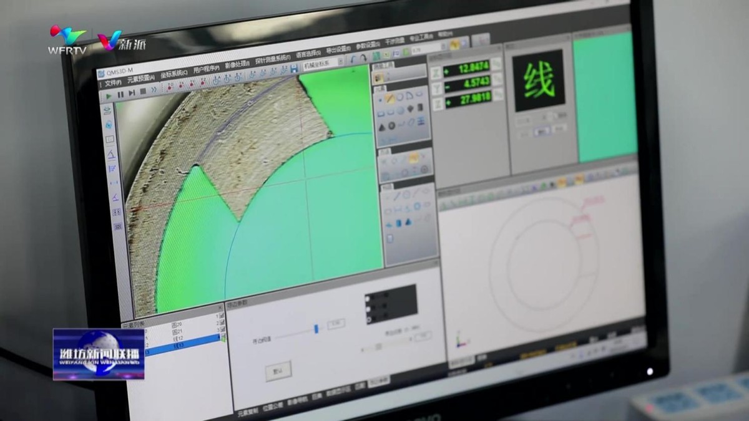This screenshot has width=749, height=421.
Task: Open the 影像处理 menu
Action: 237,64
